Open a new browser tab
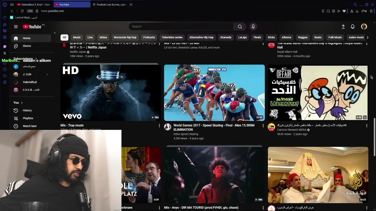This screenshot has height=211, width=376. (x=131, y=5)
